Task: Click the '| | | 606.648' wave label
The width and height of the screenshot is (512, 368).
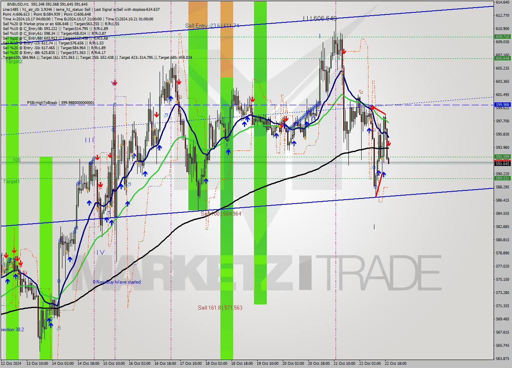Action: coord(320,18)
